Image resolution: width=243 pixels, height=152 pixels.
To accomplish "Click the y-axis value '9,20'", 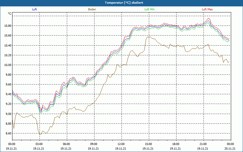I will [9, 104].
